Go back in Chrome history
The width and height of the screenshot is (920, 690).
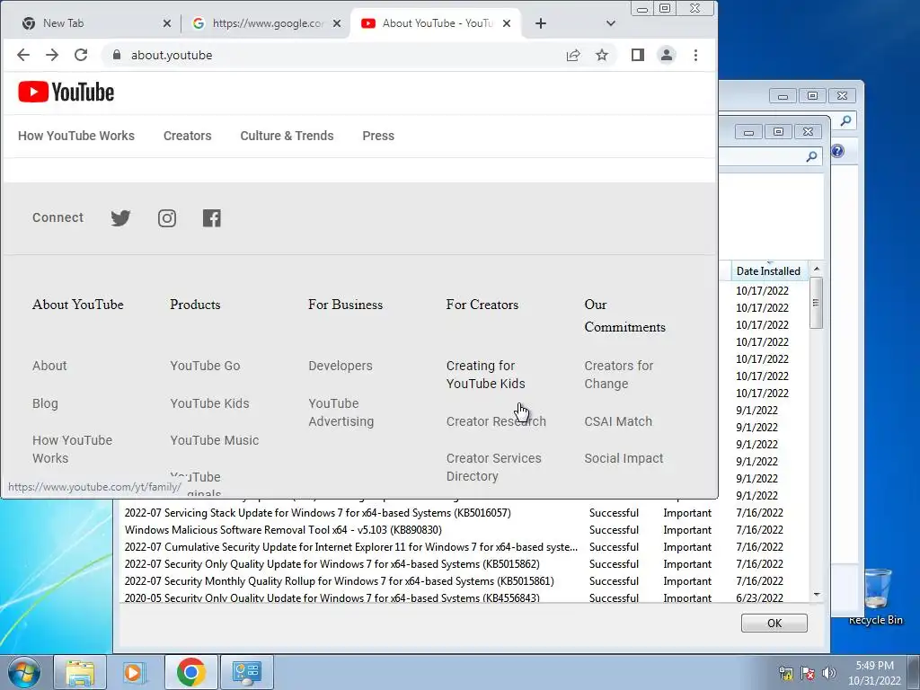[22, 55]
